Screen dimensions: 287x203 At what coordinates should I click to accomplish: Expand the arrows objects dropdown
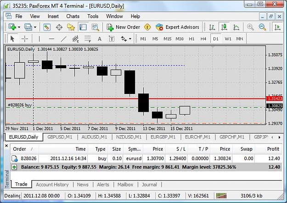click(130, 39)
